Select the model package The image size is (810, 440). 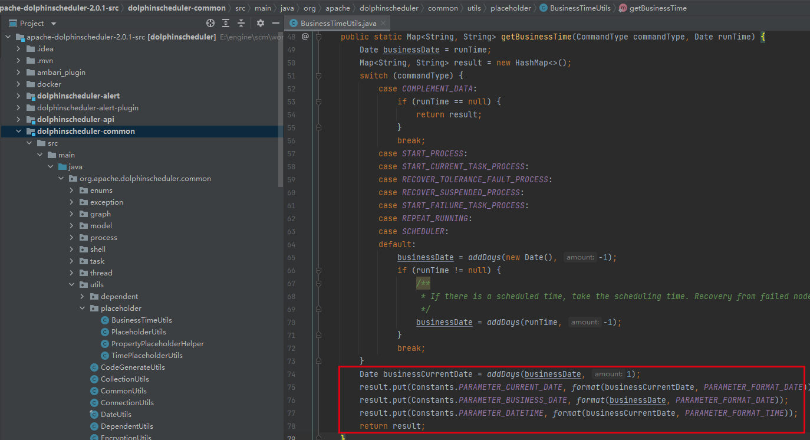click(101, 225)
